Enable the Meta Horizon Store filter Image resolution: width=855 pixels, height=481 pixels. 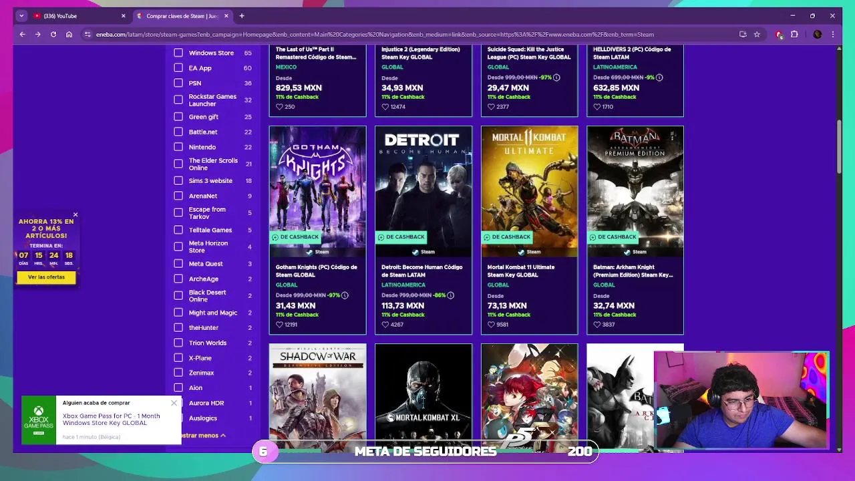coord(178,247)
